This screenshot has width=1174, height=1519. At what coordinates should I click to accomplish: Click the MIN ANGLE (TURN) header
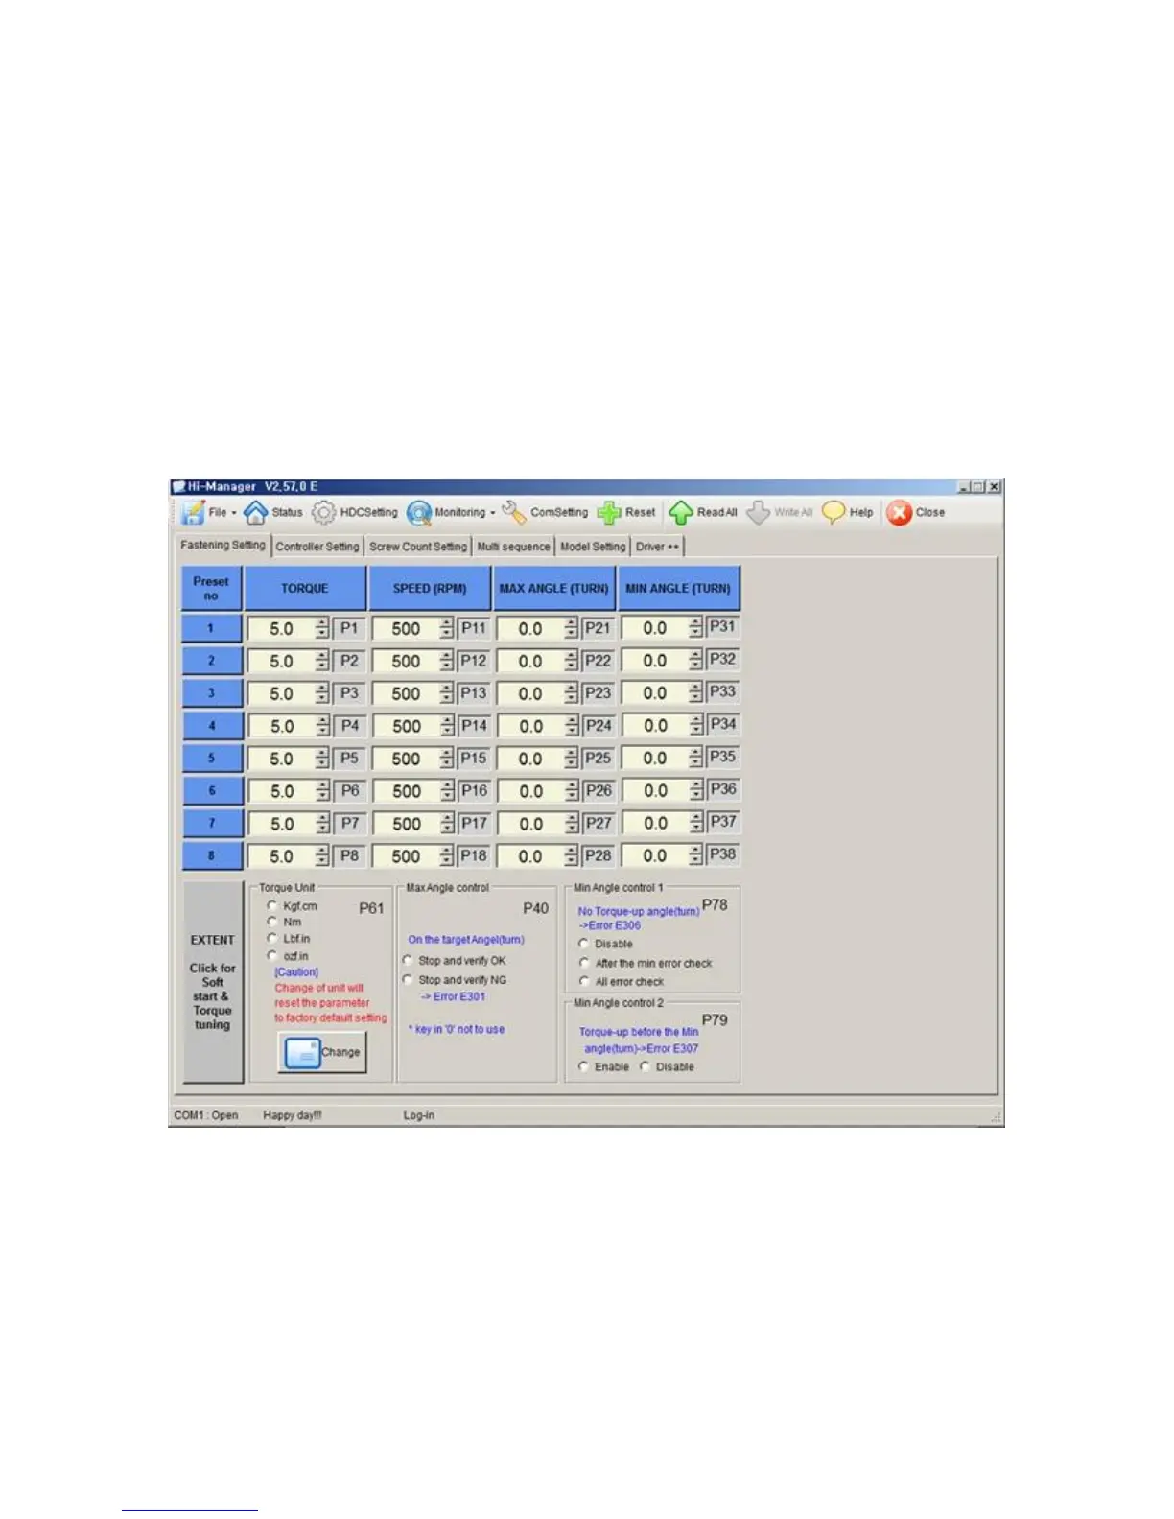679,589
